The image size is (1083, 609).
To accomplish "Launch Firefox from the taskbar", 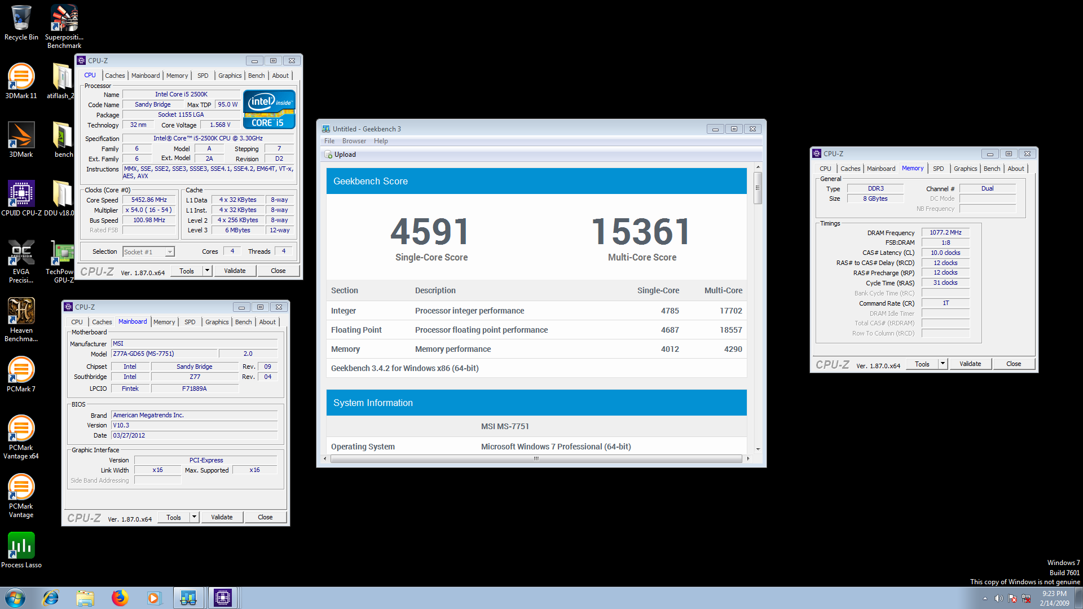I will [x=120, y=598].
